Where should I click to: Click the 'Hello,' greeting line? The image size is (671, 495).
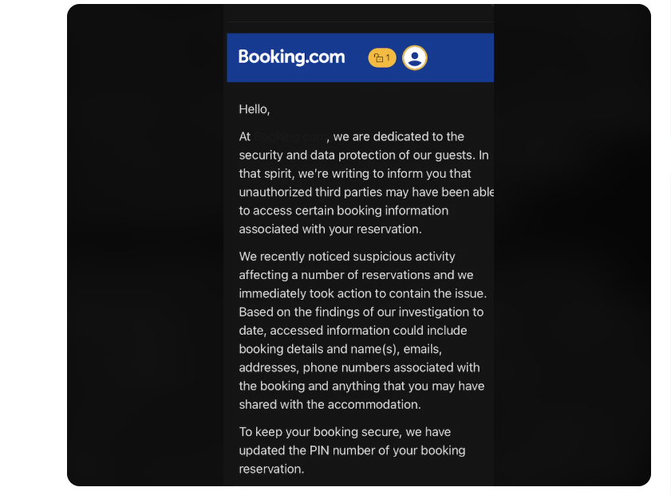pyautogui.click(x=255, y=109)
